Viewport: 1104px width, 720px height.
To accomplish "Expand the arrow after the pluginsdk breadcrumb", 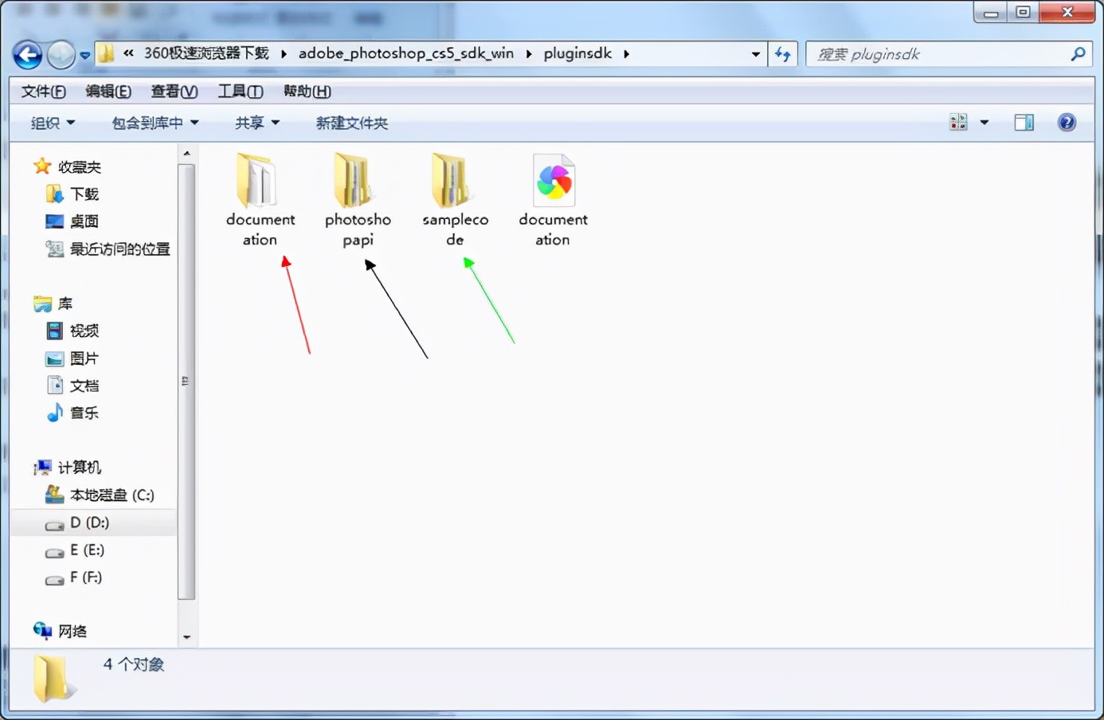I will point(627,54).
